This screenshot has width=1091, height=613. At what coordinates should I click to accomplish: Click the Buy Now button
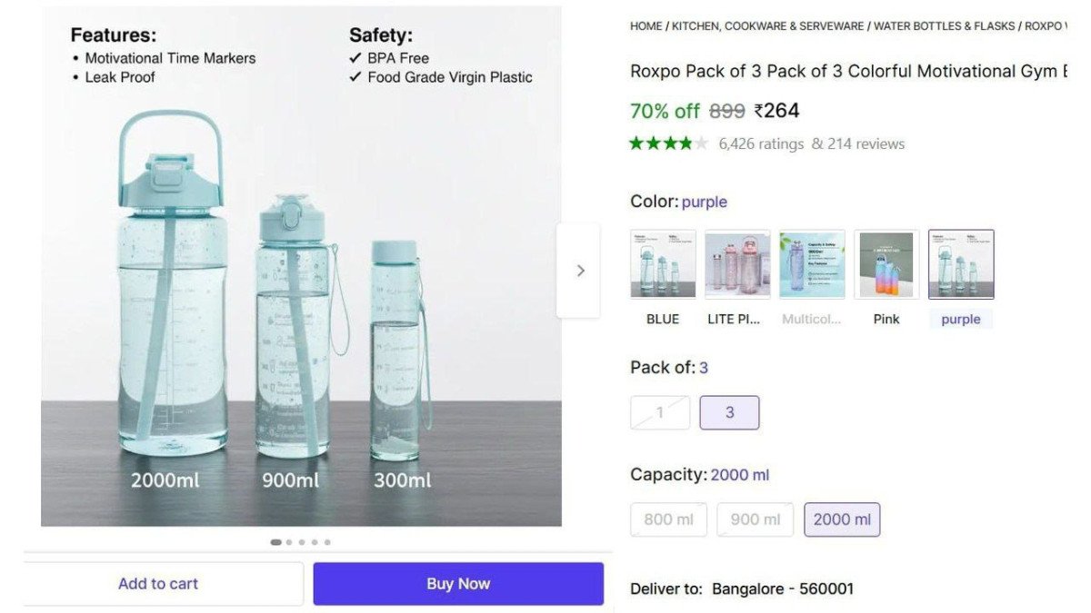pos(458,583)
